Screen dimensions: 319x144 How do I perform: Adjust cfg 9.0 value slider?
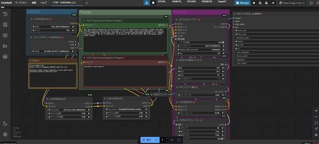pyautogui.click(x=201, y=53)
